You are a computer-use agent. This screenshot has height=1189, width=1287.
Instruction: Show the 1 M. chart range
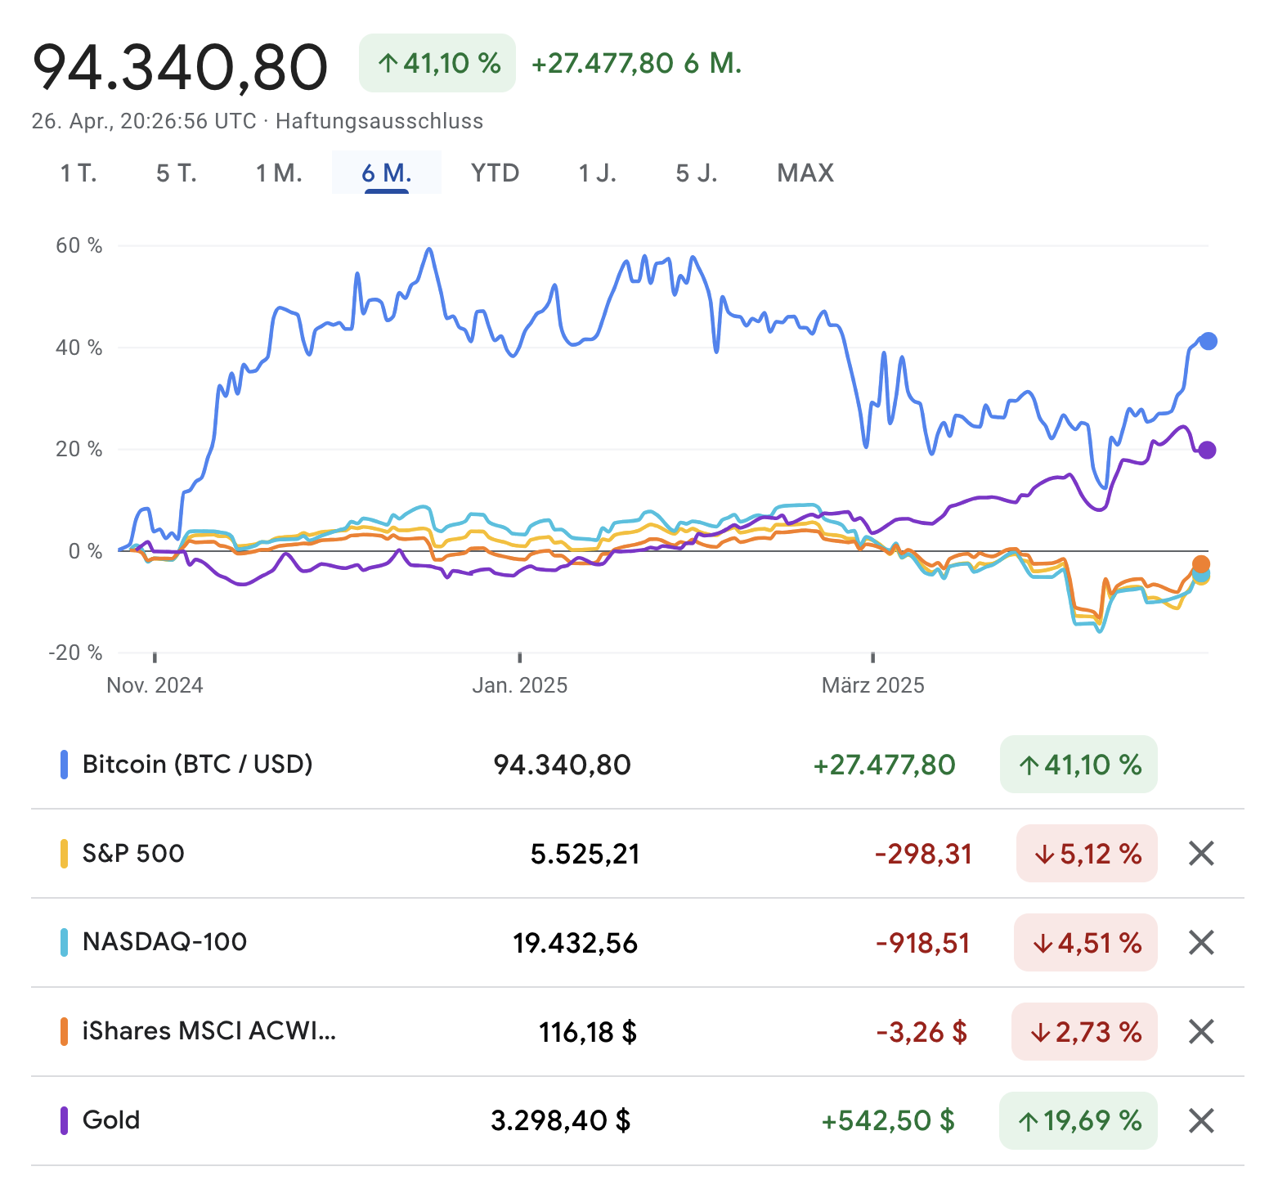point(279,173)
